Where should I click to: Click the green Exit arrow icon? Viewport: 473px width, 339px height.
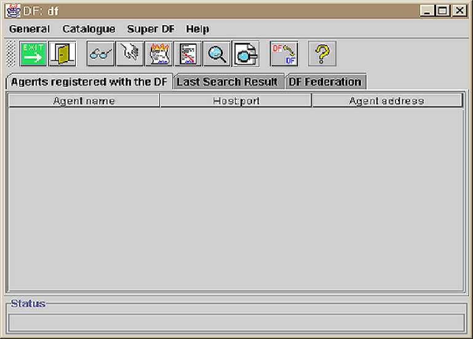33,54
